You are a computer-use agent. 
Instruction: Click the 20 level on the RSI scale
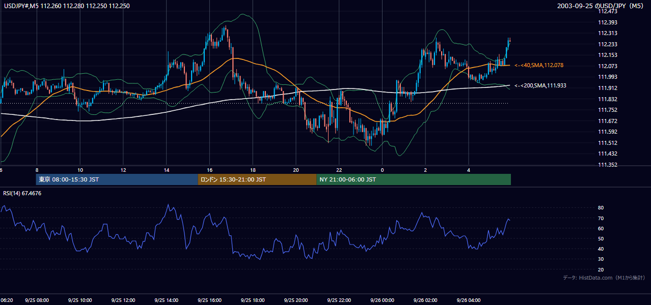click(601, 269)
